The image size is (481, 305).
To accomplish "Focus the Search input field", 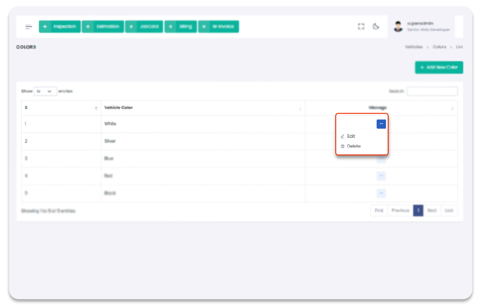I will [432, 91].
